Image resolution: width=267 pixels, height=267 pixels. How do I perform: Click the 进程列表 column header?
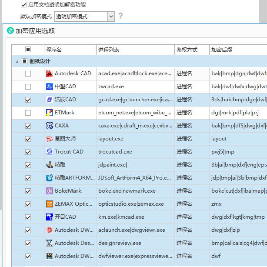point(135,50)
